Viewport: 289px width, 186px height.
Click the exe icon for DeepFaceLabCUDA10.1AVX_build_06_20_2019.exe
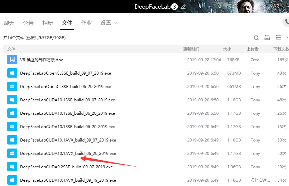(12, 154)
